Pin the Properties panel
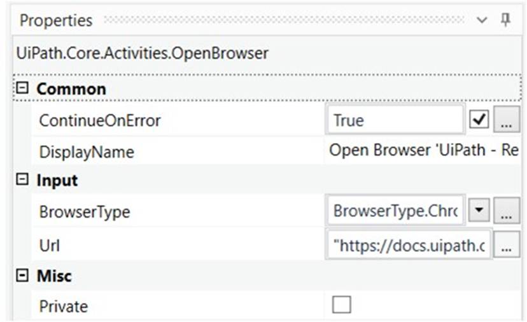Viewport: 527px width, 322px height. click(x=505, y=20)
